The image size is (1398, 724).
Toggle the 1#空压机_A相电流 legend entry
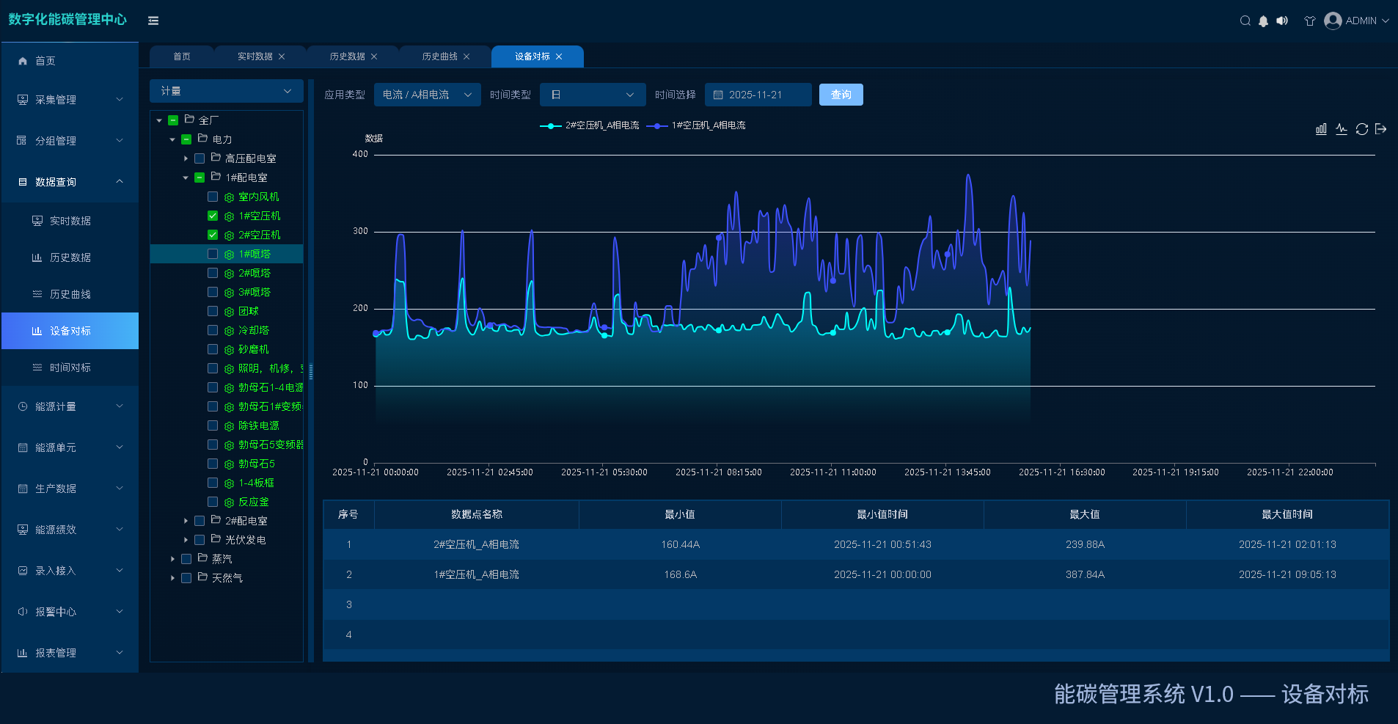pos(696,125)
